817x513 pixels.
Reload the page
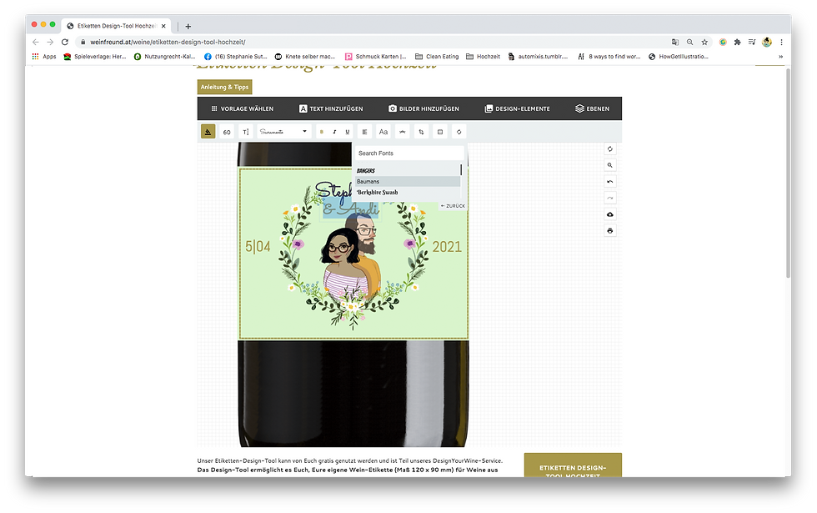(65, 43)
